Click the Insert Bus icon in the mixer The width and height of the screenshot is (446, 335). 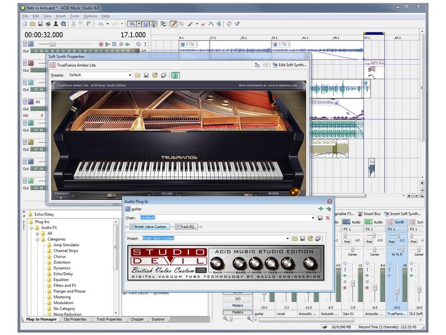pos(361,213)
